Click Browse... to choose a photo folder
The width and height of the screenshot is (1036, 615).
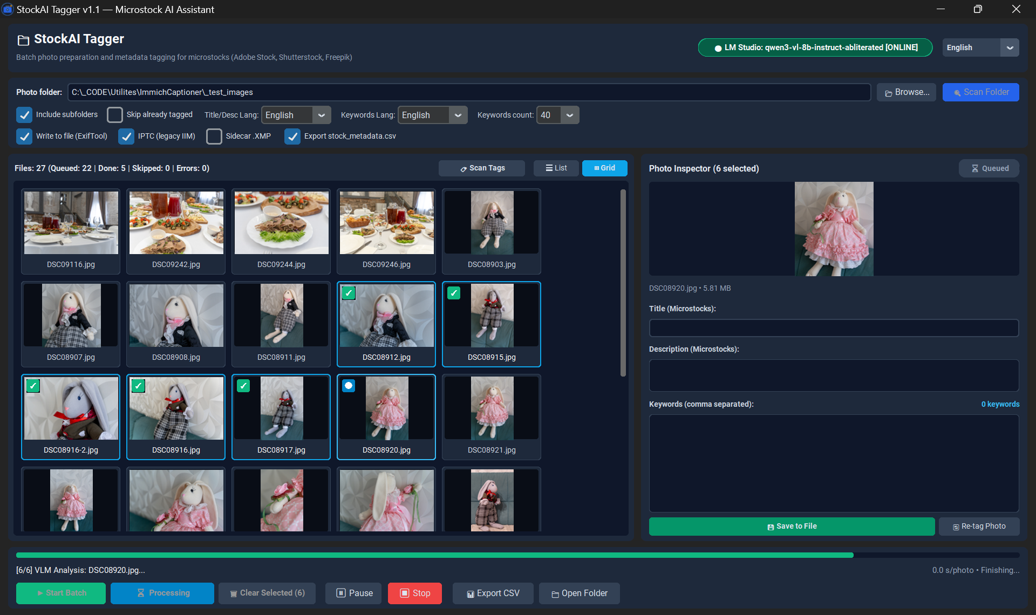(x=906, y=92)
